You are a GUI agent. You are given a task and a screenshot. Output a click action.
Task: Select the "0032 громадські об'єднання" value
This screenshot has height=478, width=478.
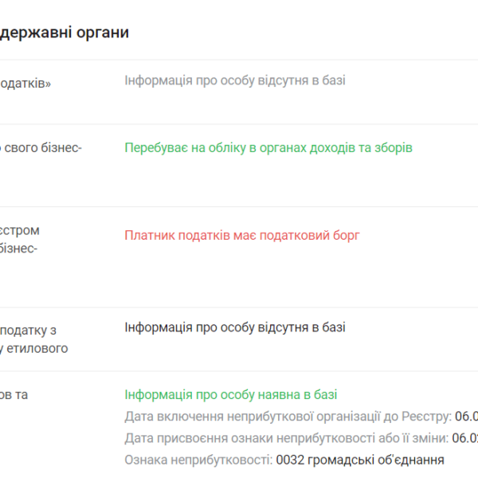tap(360, 460)
